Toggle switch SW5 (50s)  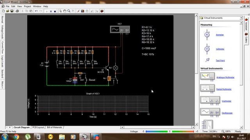[x=86, y=63]
